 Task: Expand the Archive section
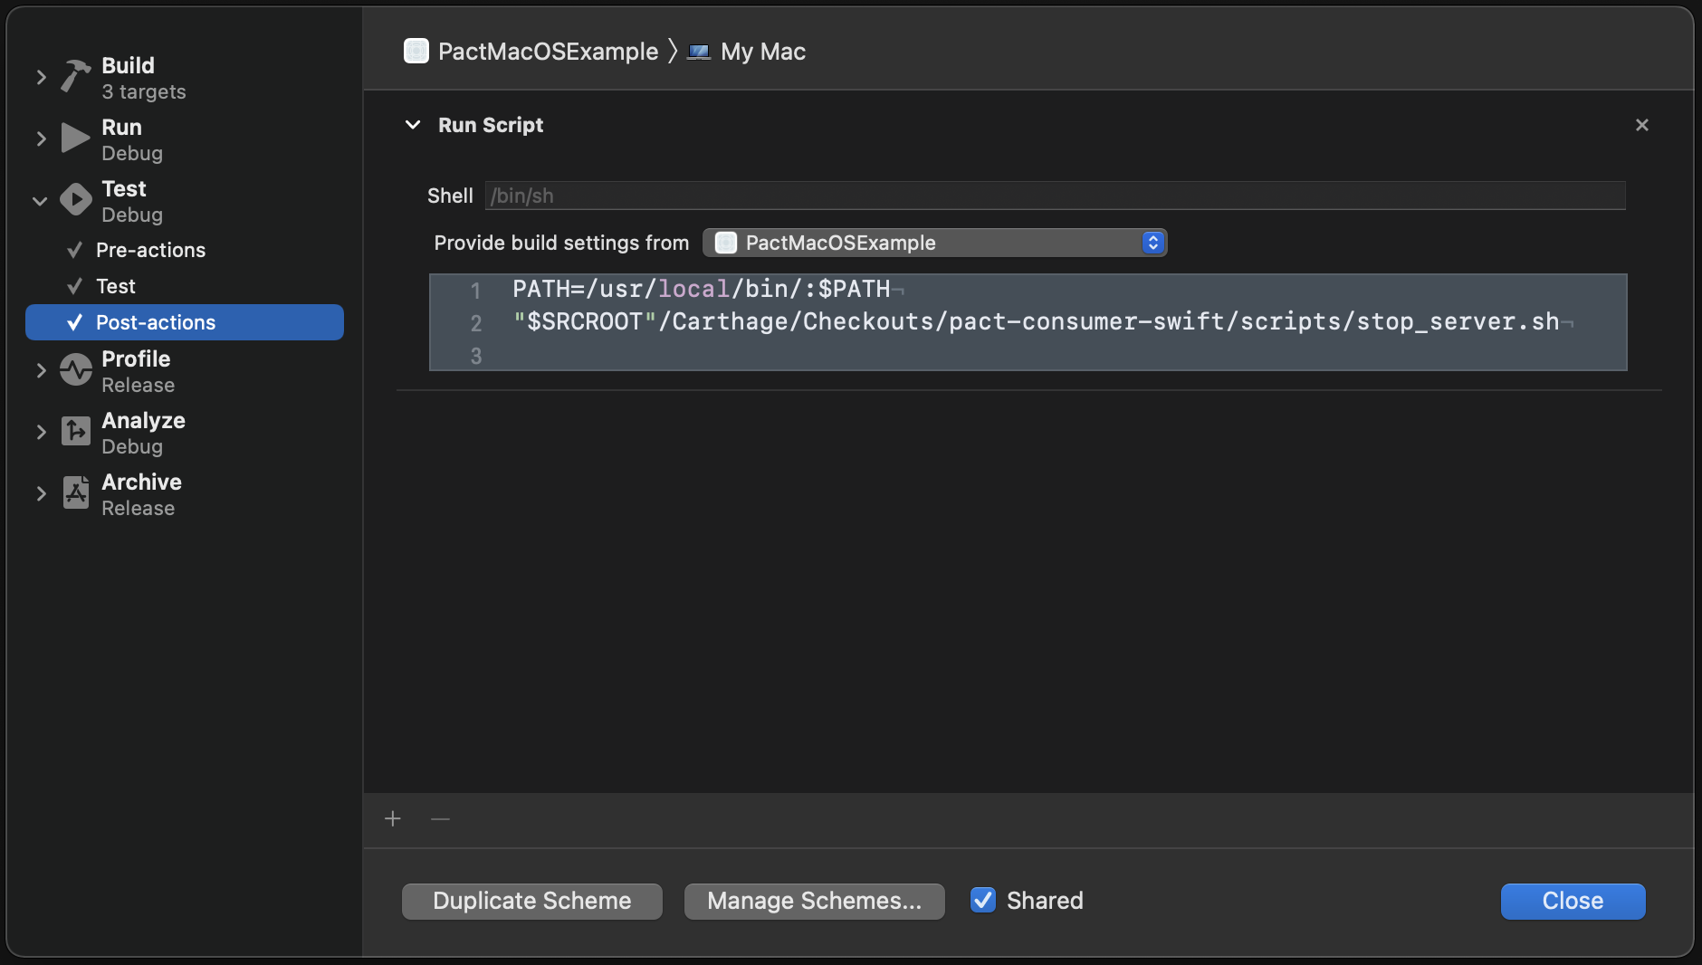pyautogui.click(x=41, y=493)
